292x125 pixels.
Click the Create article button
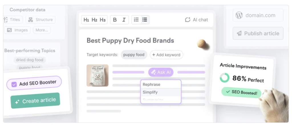pos(35,100)
